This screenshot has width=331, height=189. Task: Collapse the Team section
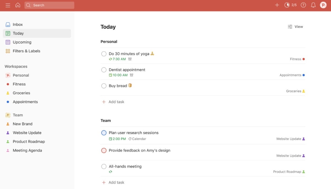(106, 120)
